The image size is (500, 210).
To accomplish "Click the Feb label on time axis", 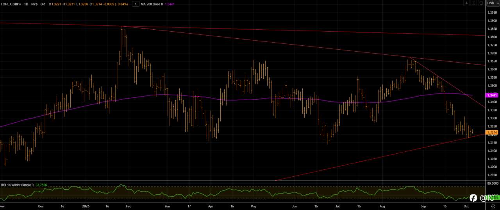I will tap(129, 205).
